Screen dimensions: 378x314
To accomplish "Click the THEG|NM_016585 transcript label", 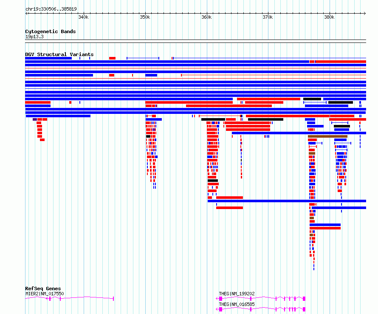I will pyautogui.click(x=237, y=304).
